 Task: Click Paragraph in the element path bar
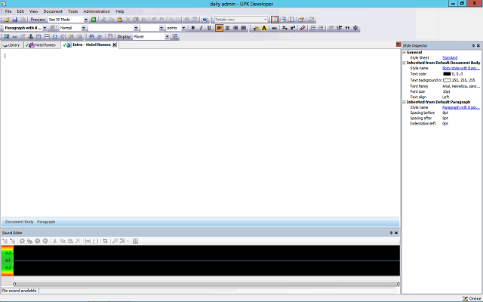tap(46, 222)
